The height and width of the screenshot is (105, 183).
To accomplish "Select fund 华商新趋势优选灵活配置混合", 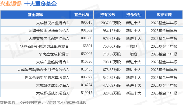I will tap(44, 46).
